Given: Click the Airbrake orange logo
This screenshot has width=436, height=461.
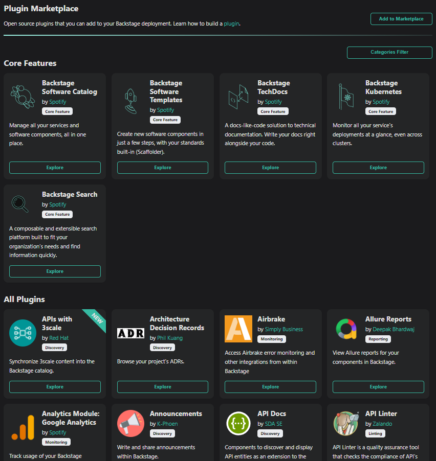Looking at the screenshot, I should 238,328.
